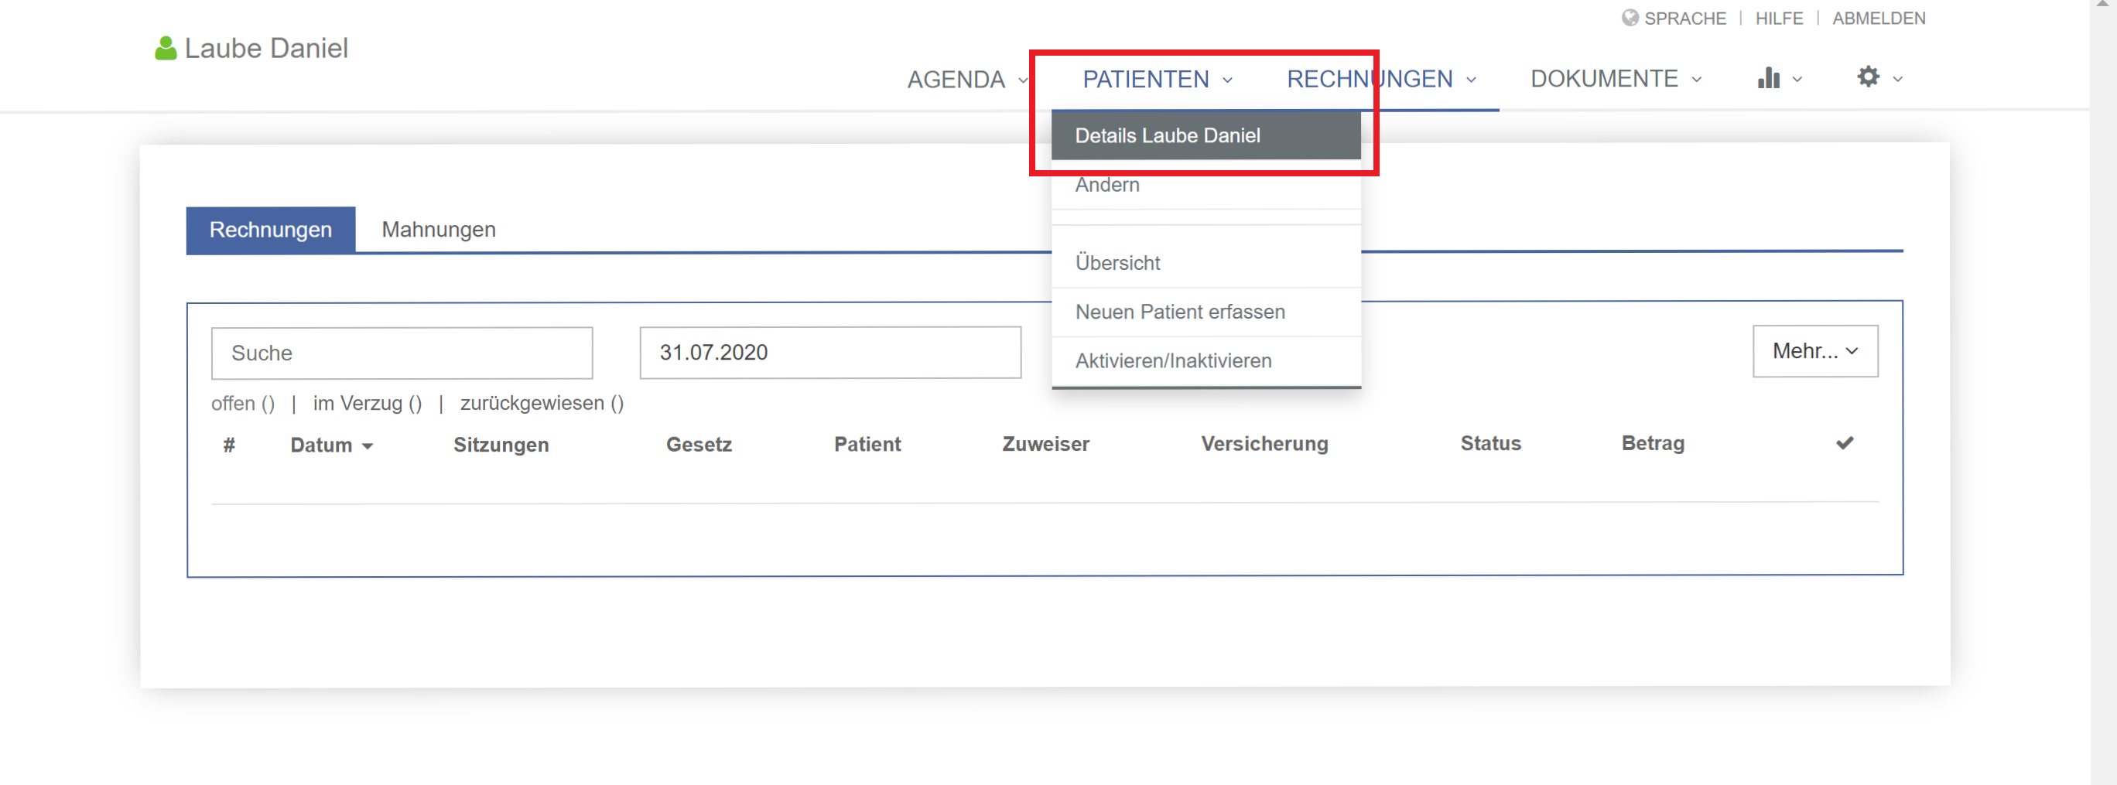
Task: Click the Sitzungen column header
Action: point(501,445)
